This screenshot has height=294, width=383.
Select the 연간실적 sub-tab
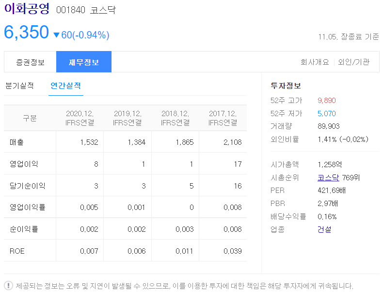(x=66, y=86)
